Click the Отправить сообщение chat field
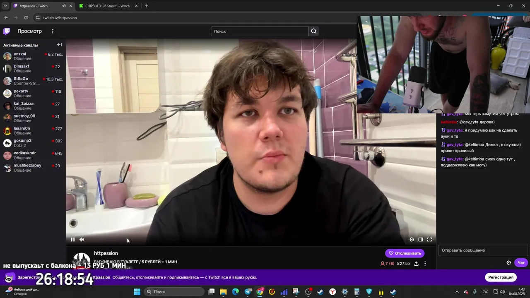Screen dimensions: 530x298 483,250
